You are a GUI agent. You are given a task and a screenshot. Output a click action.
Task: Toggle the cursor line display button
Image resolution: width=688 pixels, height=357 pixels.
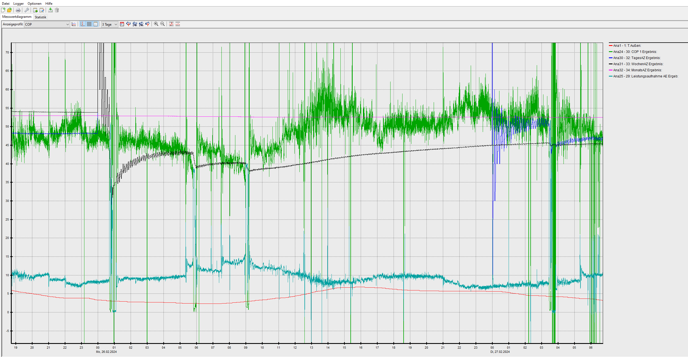pyautogui.click(x=83, y=24)
